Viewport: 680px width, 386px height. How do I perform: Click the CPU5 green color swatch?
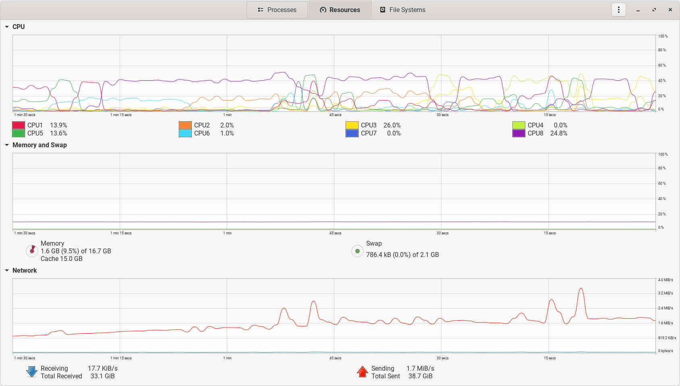coord(19,133)
